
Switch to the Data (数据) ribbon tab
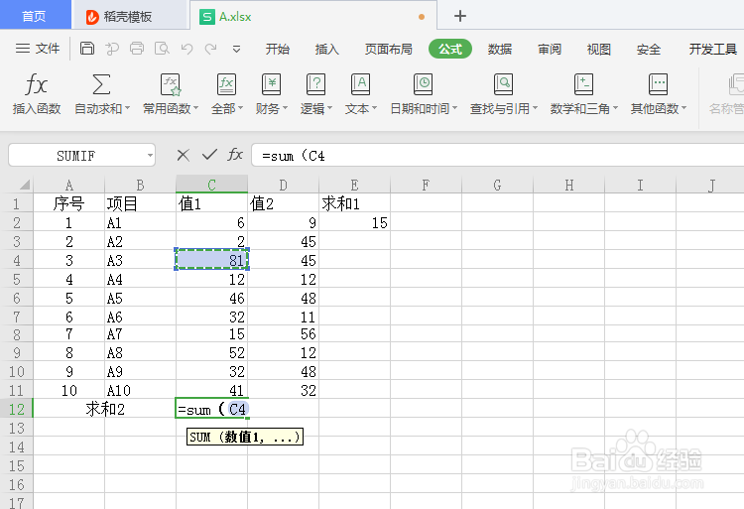click(500, 49)
